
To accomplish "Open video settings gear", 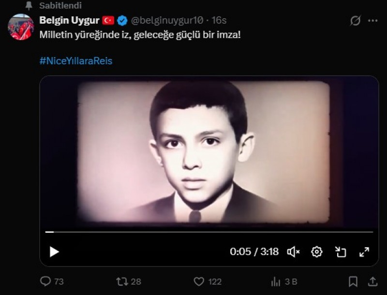I will pyautogui.click(x=317, y=251).
